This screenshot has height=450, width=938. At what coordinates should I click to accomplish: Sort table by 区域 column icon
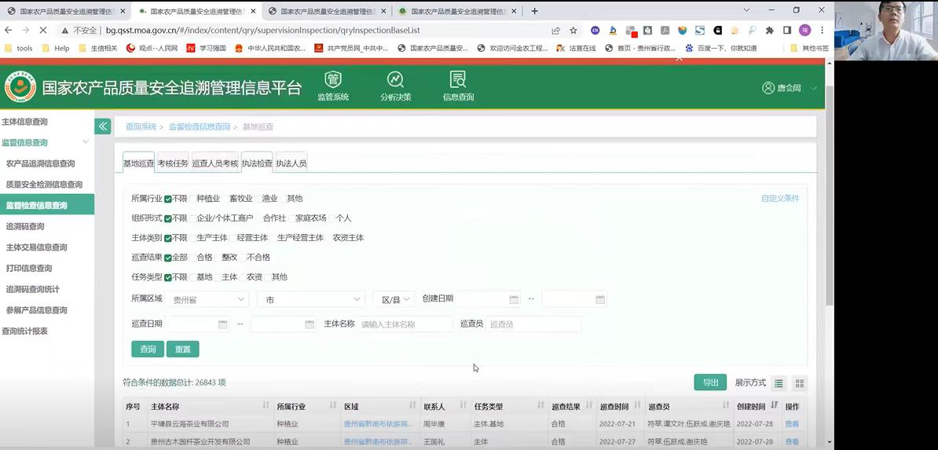pos(412,406)
